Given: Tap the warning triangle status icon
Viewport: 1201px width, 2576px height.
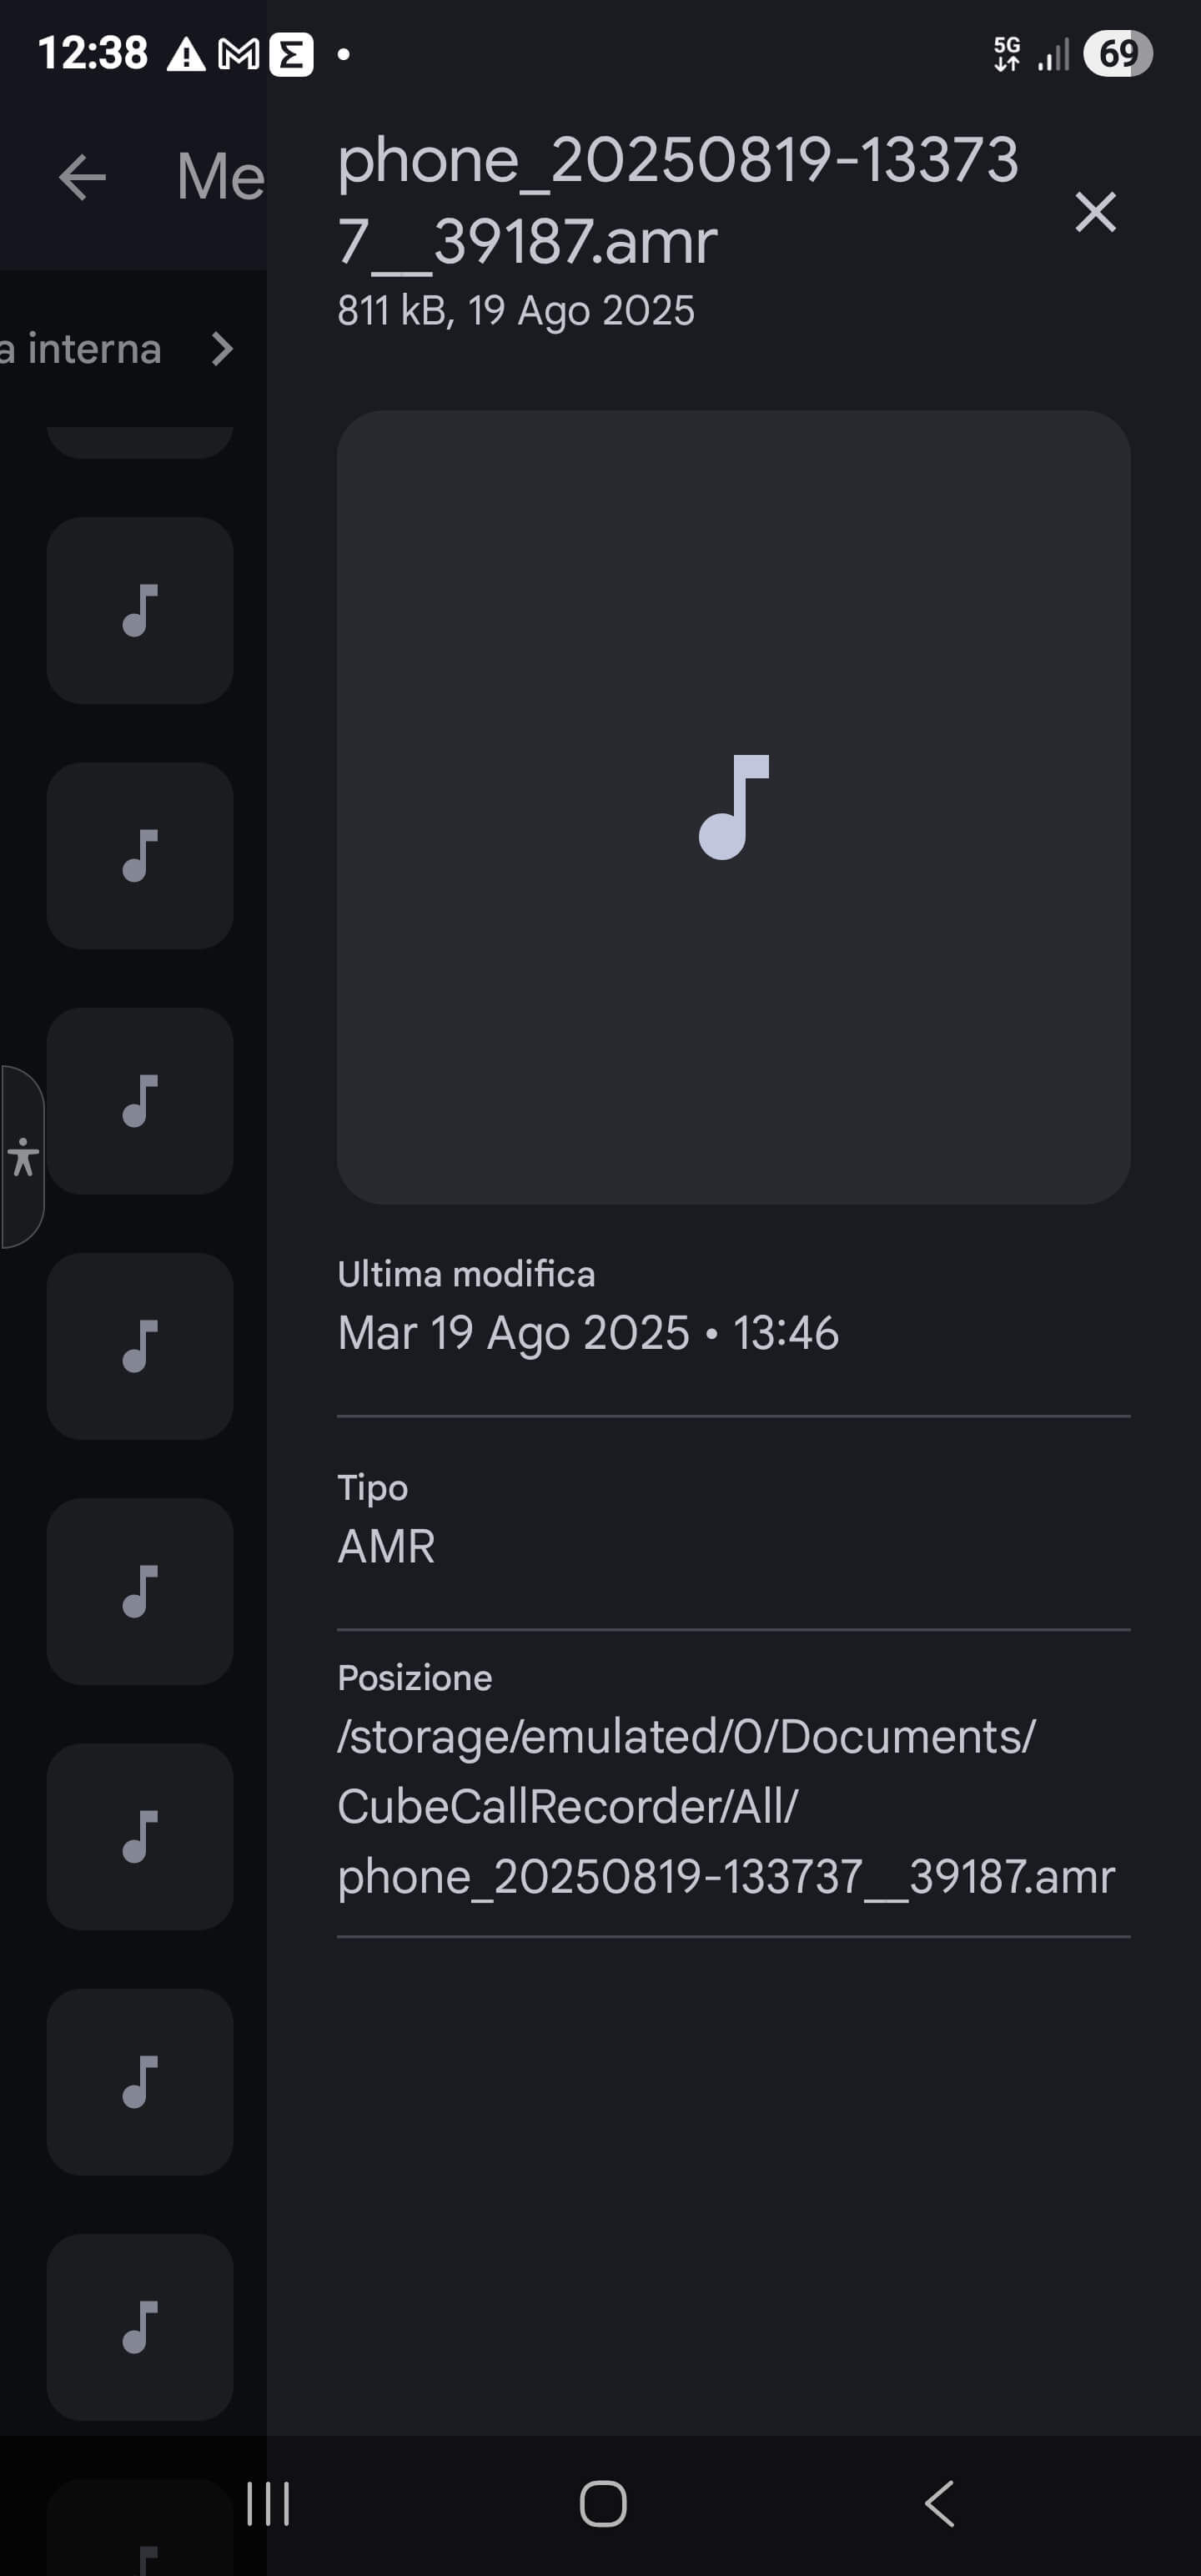Looking at the screenshot, I should (x=185, y=54).
